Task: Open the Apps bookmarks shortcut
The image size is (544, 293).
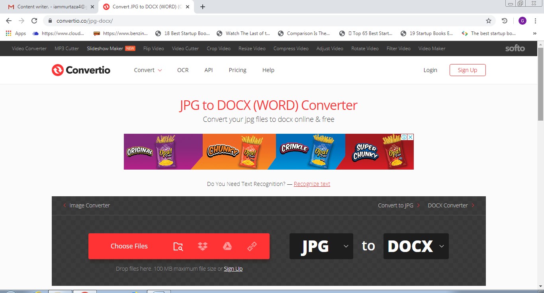Action: coord(16,33)
